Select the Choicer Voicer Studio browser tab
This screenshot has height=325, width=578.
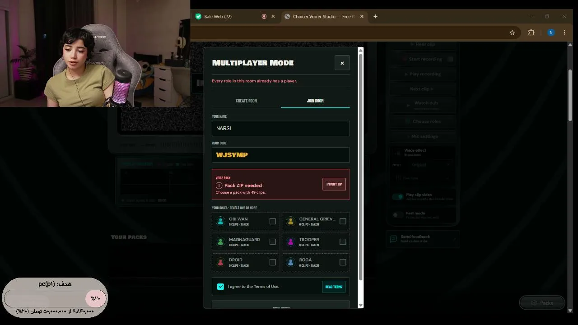coord(324,17)
